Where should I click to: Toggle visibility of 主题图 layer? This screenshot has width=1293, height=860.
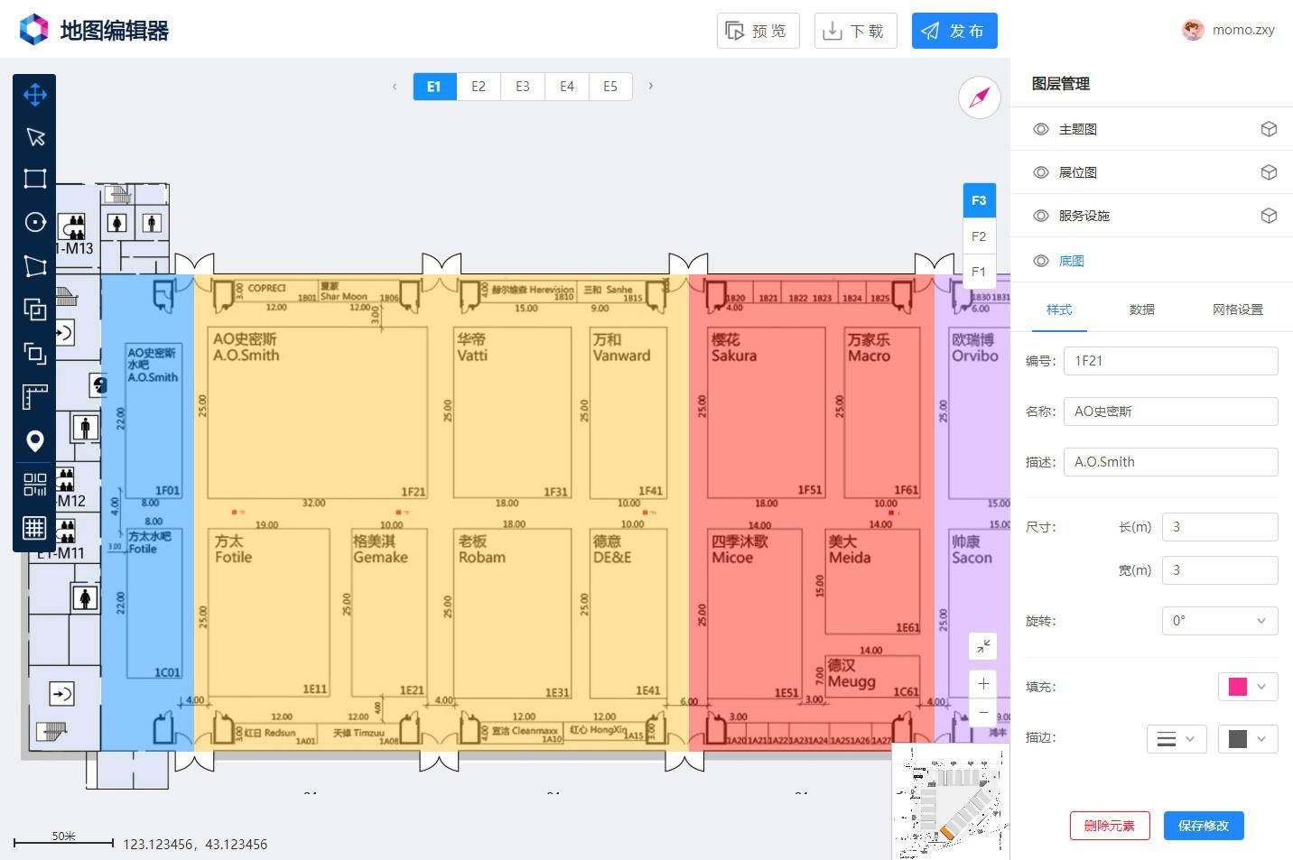tap(1041, 129)
